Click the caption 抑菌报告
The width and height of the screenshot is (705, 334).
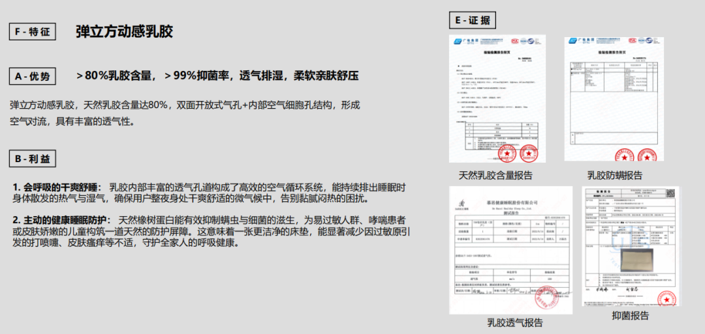click(631, 316)
